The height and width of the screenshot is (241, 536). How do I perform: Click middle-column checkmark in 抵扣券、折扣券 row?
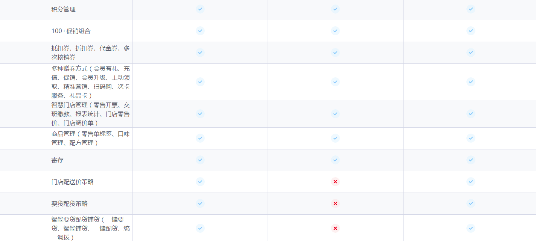tap(335, 53)
